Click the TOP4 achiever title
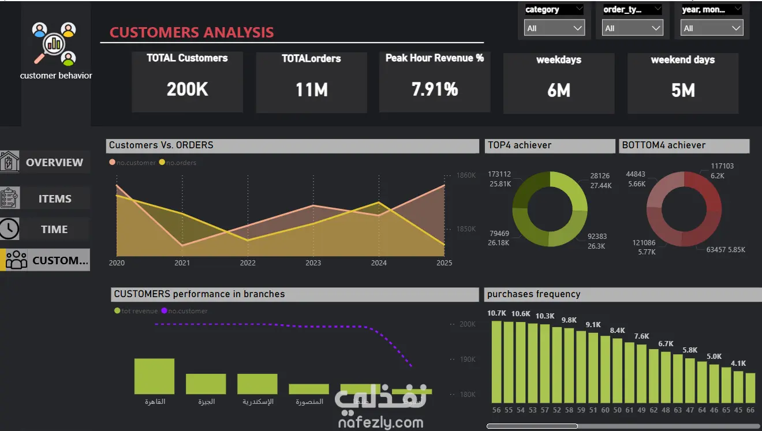 point(520,145)
